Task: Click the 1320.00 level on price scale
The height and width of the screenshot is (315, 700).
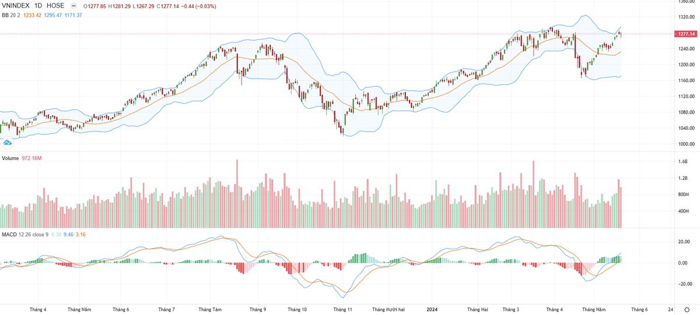Action: point(685,17)
